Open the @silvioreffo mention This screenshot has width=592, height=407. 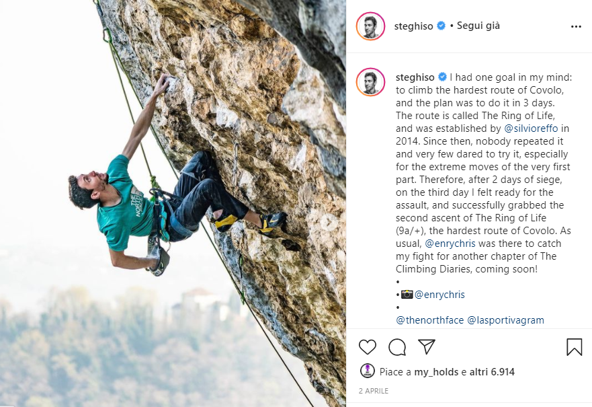coord(531,128)
